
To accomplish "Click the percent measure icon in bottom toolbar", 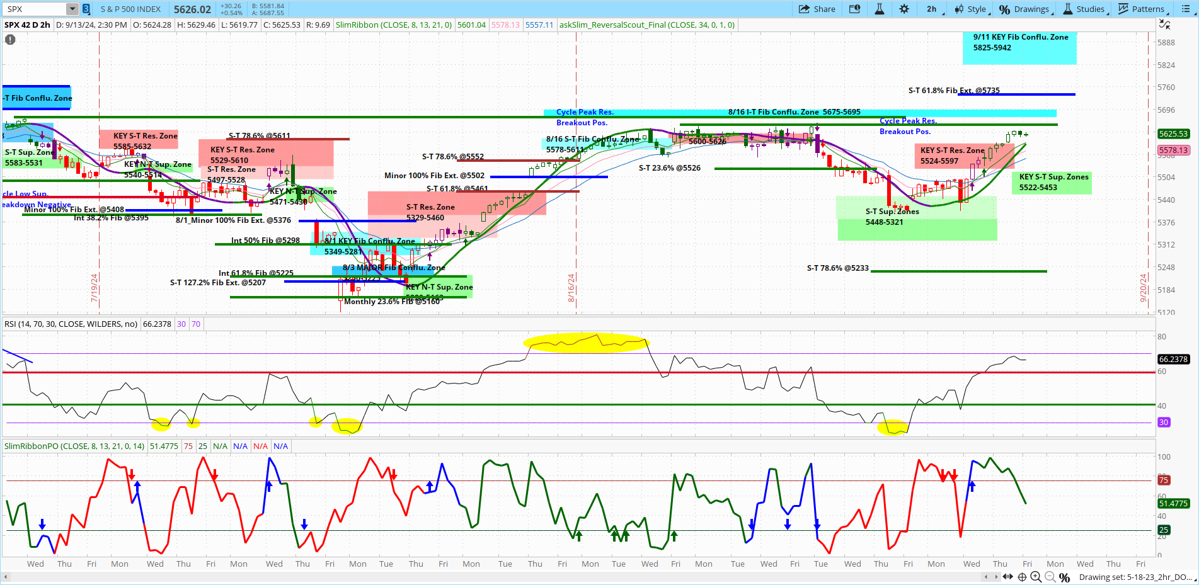I will [x=1064, y=577].
